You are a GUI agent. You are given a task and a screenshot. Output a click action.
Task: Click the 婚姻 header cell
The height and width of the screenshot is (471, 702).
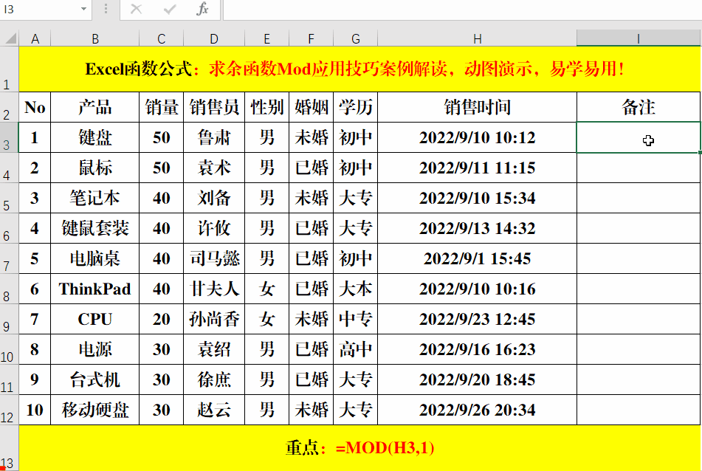point(312,107)
